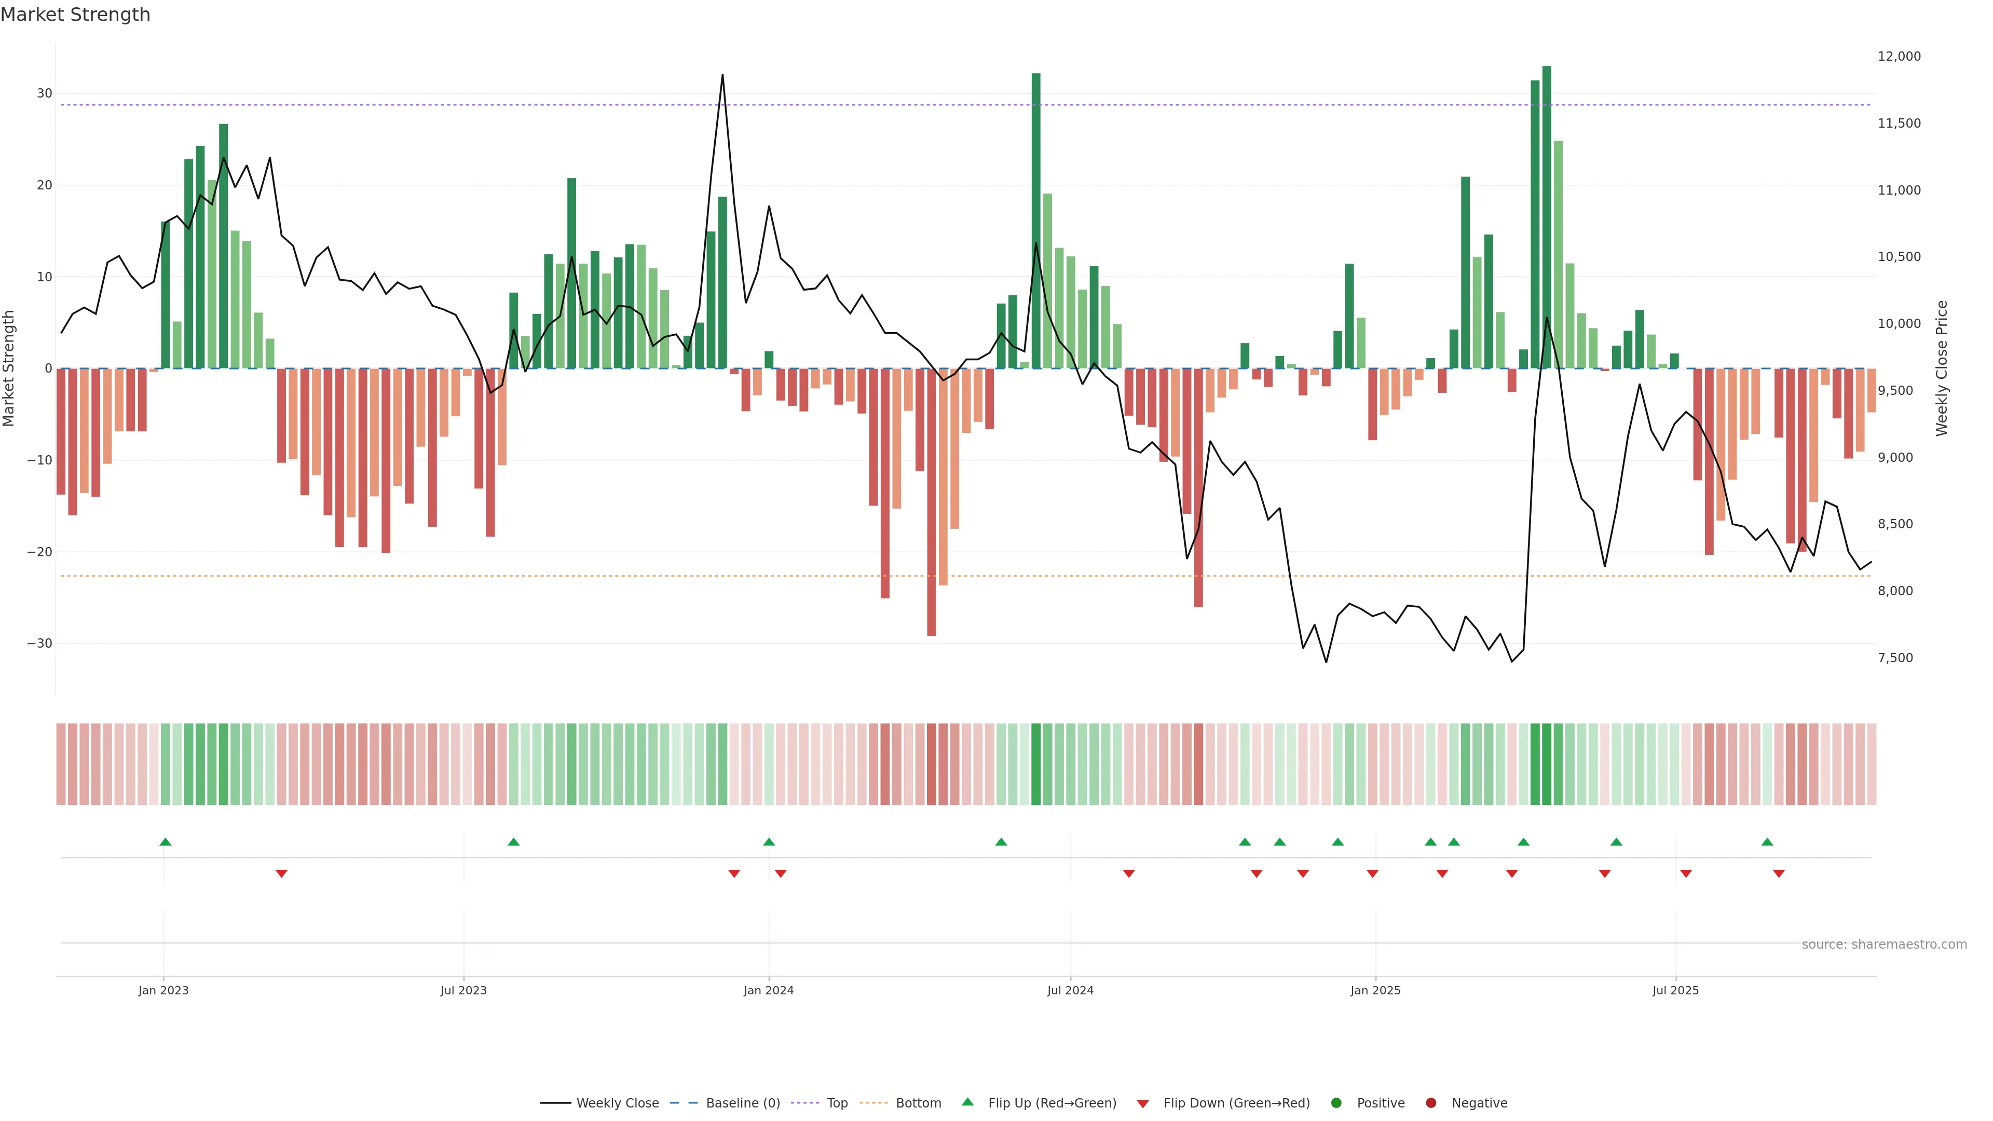Click the Jul 2024 x-axis label

pyautogui.click(x=1070, y=990)
